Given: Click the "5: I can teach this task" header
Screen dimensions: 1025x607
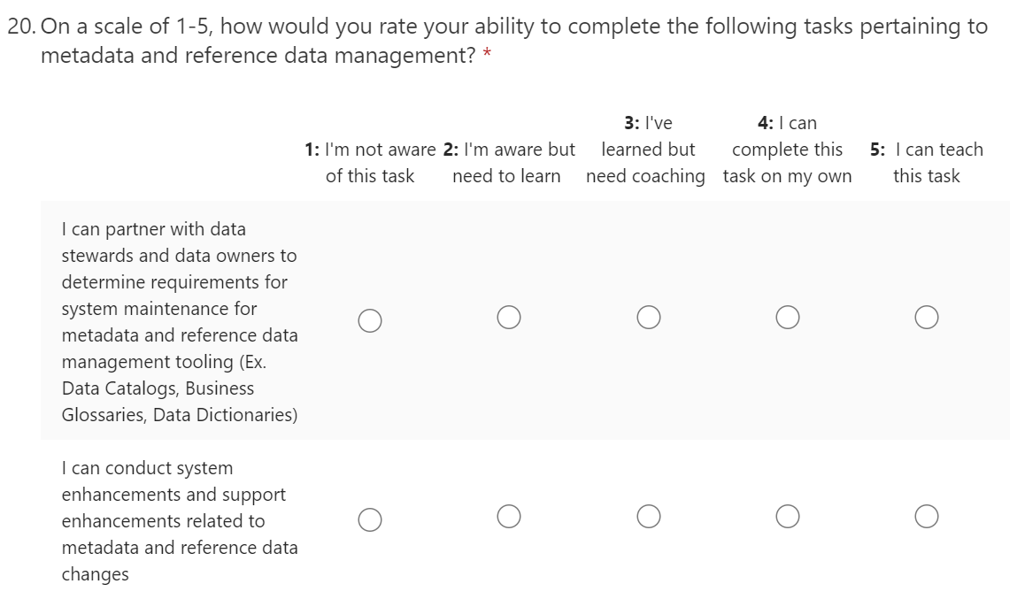Looking at the screenshot, I should click(x=926, y=163).
